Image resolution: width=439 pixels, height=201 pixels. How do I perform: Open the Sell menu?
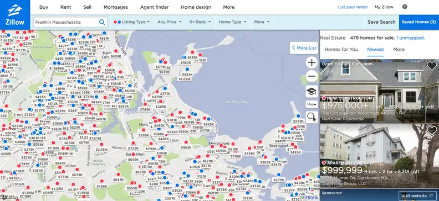(88, 7)
